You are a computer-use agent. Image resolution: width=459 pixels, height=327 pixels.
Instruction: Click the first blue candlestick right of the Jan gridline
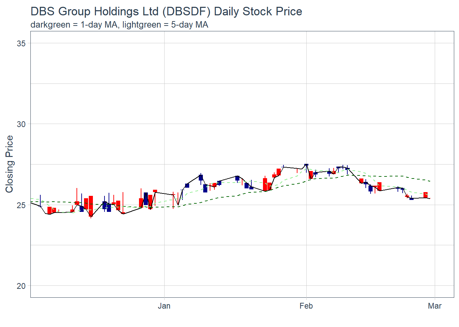pyautogui.click(x=187, y=186)
